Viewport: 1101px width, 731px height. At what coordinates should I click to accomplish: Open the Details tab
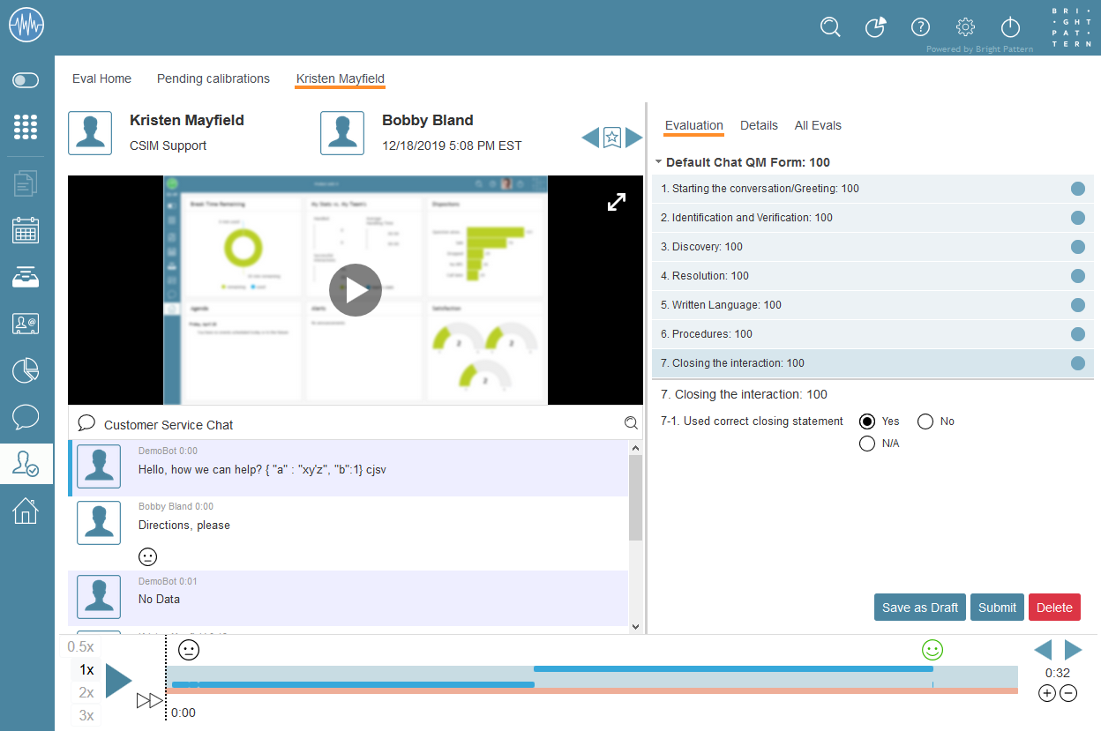[x=759, y=125]
